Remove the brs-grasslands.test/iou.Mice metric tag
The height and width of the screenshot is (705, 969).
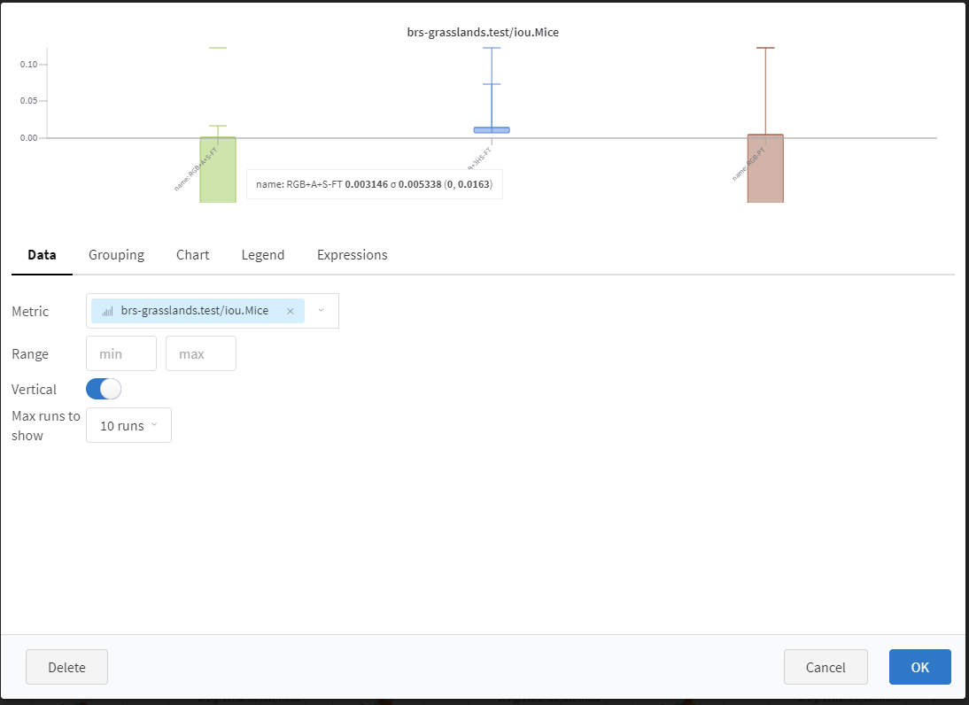[290, 311]
